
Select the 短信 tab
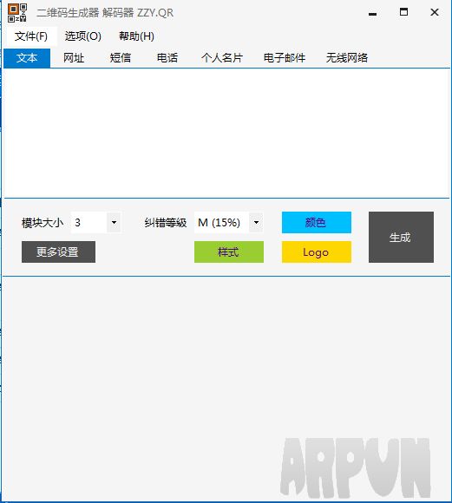[121, 58]
